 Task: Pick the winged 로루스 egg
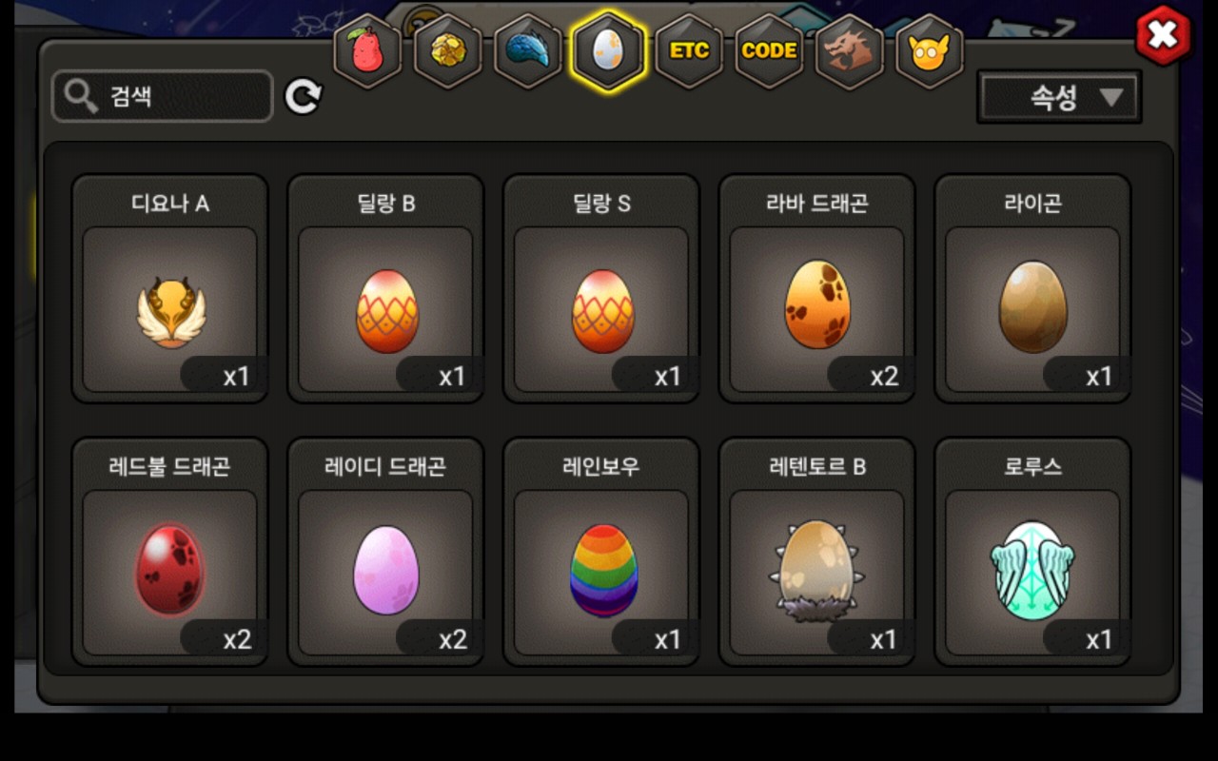coord(1033,552)
